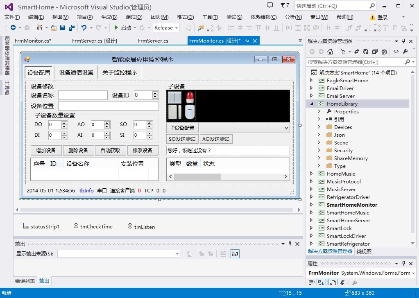Switch to the 类视图 tab
This screenshot has width=419, height=298.
(x=364, y=251)
